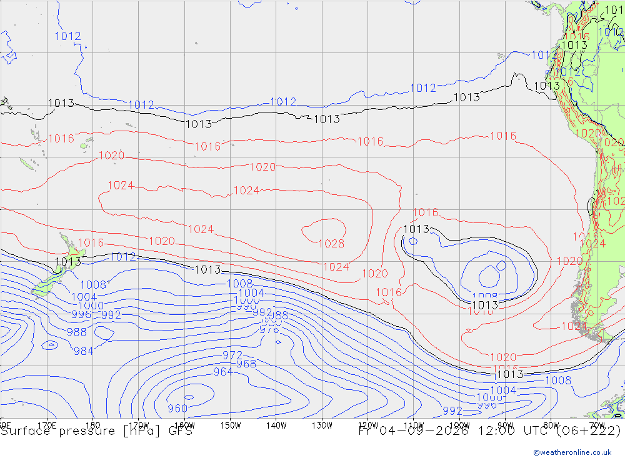
Task: Click the 'Fr 04-09-2026 12:00 UTC (06+222)' timestamp
Action: point(489,431)
